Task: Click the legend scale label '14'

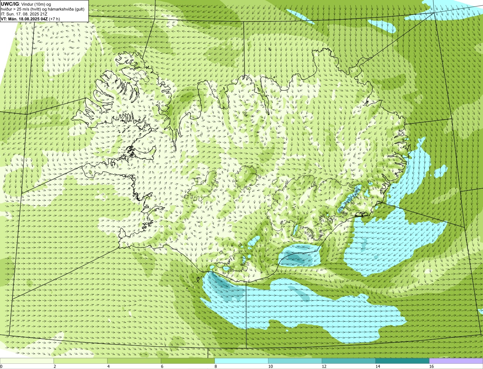Action: pyautogui.click(x=377, y=366)
